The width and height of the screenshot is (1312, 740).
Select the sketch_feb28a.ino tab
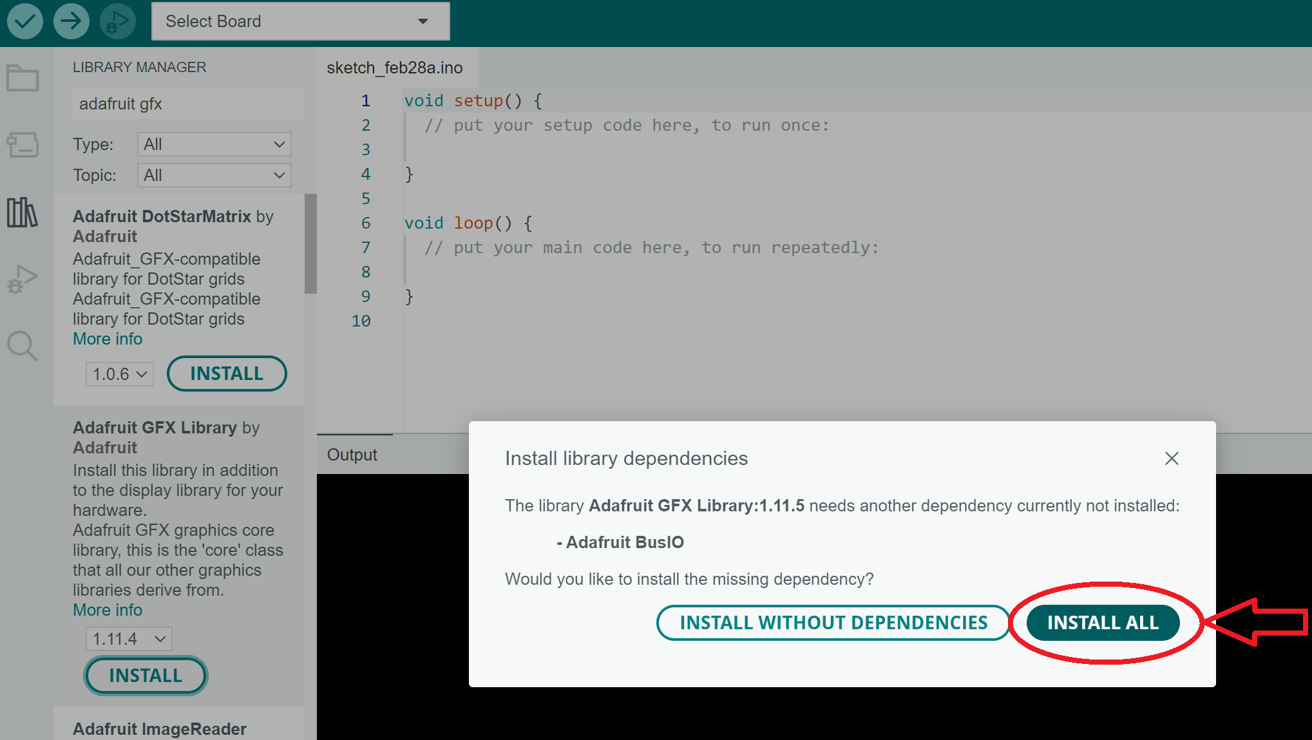[x=395, y=68]
